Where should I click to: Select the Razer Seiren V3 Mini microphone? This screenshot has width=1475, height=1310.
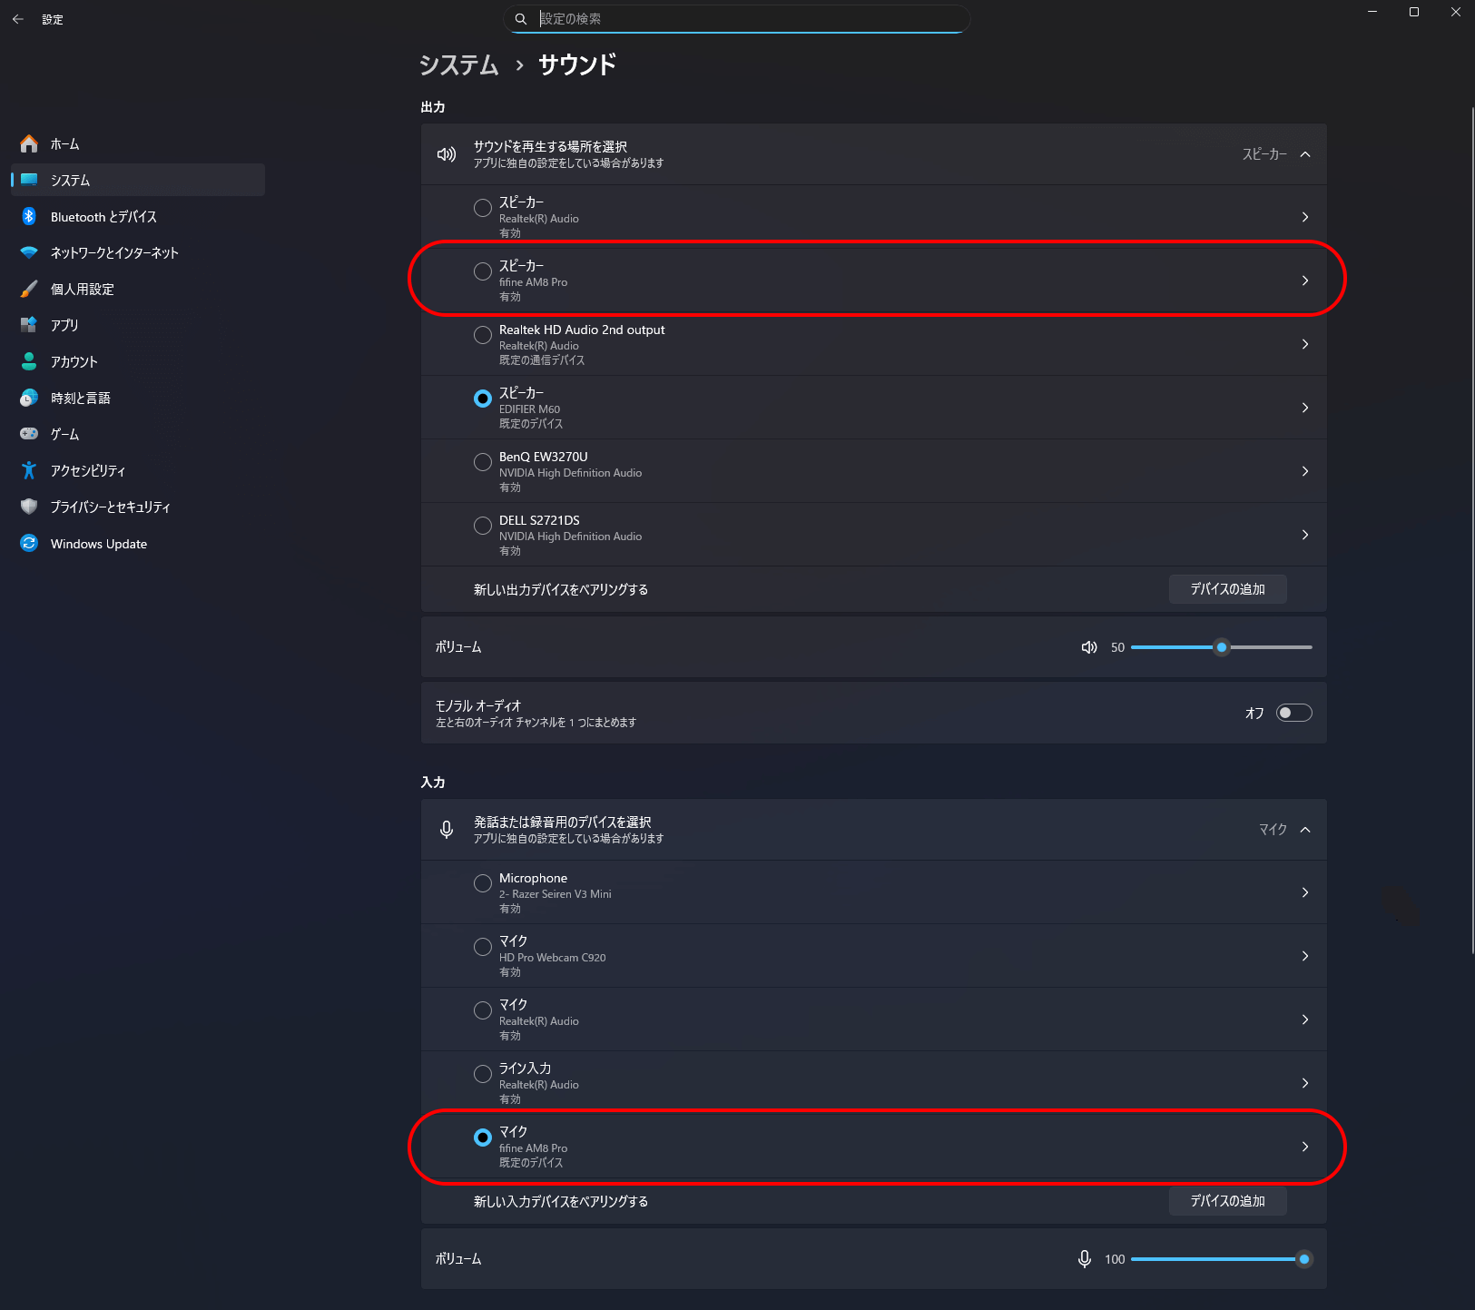coord(483,883)
